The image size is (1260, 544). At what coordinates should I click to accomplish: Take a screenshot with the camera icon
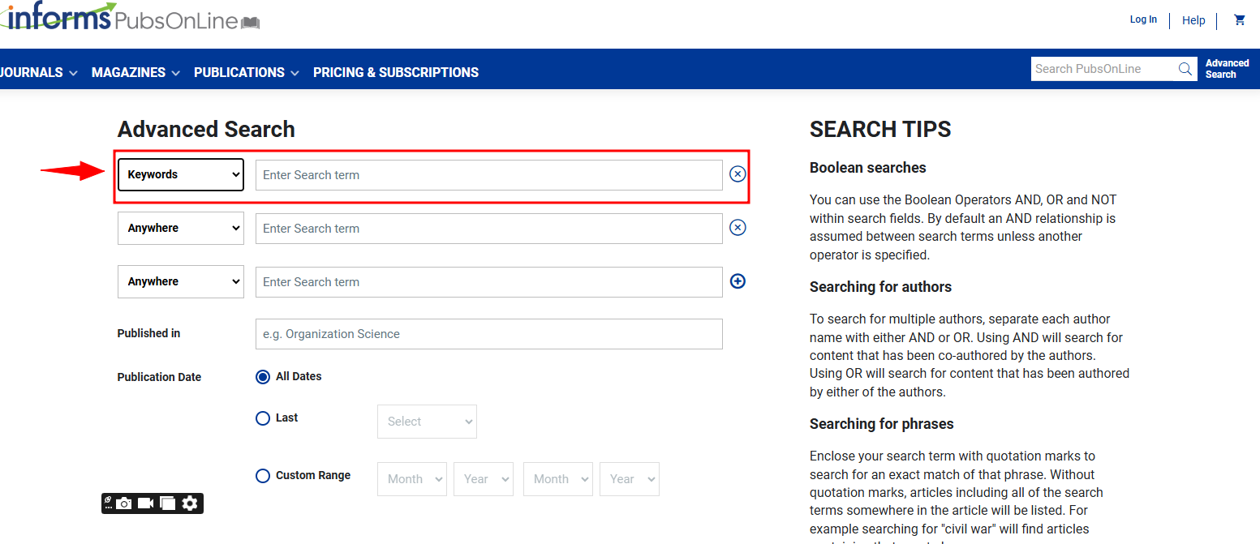click(x=124, y=503)
